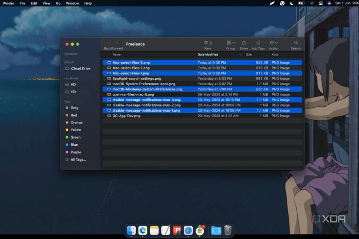Click the Grammarly icon in menu bar
The width and height of the screenshot is (359, 239).
(x=282, y=3)
